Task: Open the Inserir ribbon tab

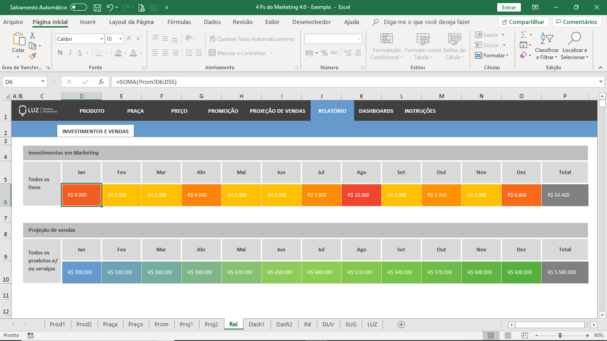Action: click(88, 22)
